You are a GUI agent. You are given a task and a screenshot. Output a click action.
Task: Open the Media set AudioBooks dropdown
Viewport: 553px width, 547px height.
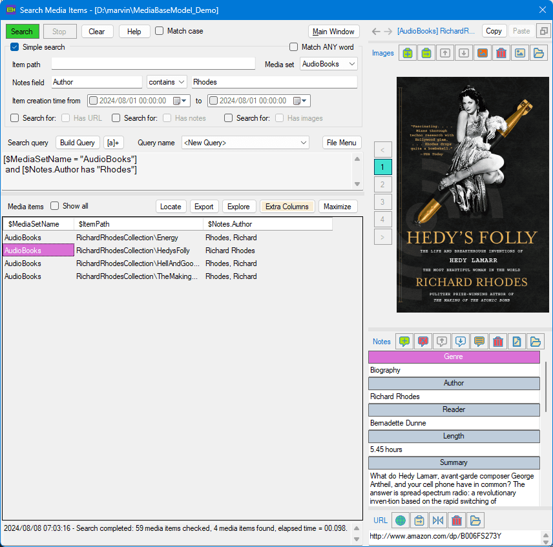[329, 64]
